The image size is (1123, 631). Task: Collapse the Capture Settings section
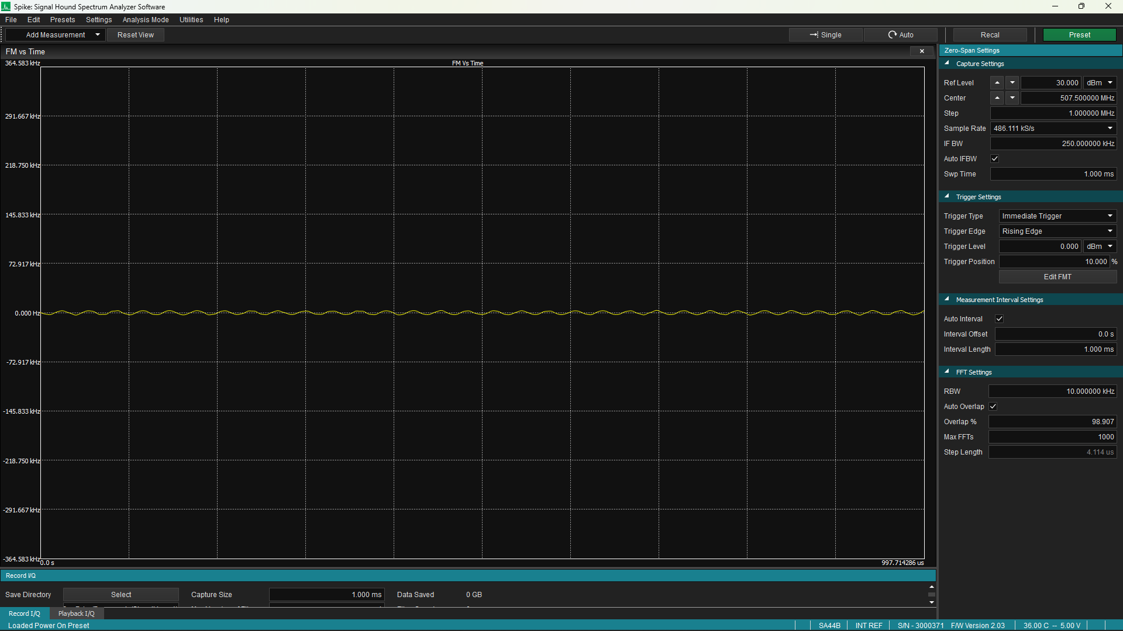coord(947,64)
